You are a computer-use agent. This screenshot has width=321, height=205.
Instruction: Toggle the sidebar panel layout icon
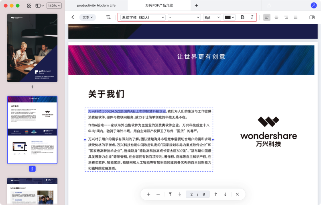[39, 6]
